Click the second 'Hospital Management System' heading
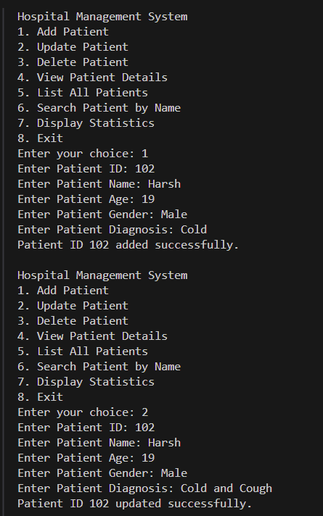This screenshot has width=323, height=516. (102, 275)
